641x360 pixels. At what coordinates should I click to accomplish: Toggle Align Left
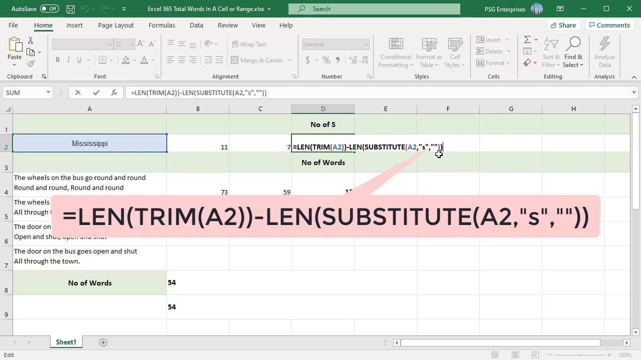(x=171, y=60)
